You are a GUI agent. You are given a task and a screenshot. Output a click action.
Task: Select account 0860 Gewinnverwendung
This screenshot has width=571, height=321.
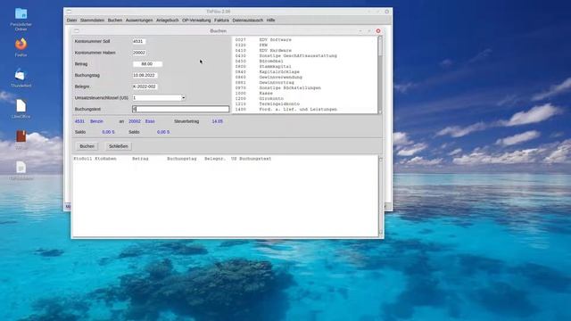click(x=269, y=78)
